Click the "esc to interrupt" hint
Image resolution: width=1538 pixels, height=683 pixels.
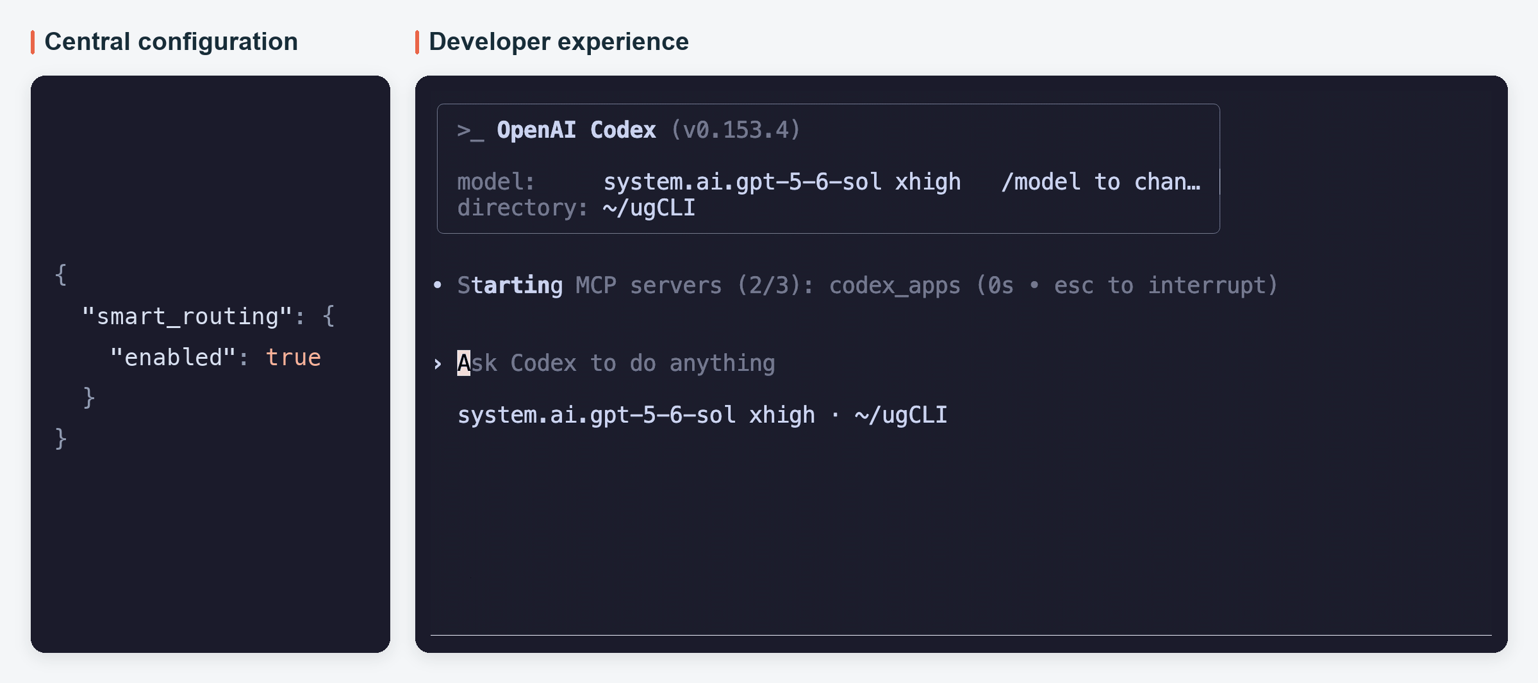[x=1160, y=285]
